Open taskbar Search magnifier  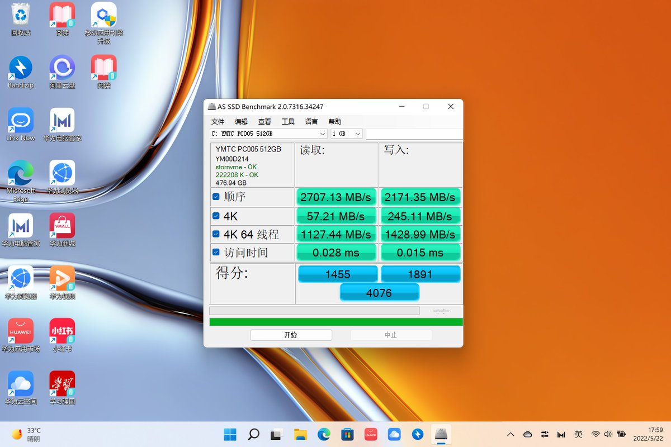[253, 434]
